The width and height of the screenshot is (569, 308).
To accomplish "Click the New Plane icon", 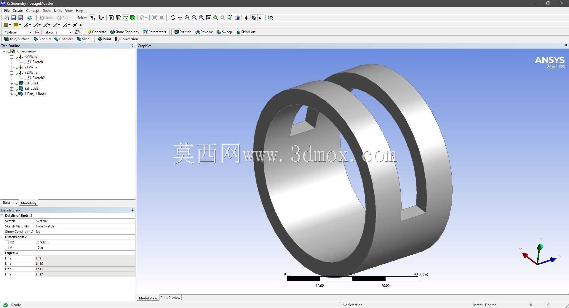I will 37,32.
